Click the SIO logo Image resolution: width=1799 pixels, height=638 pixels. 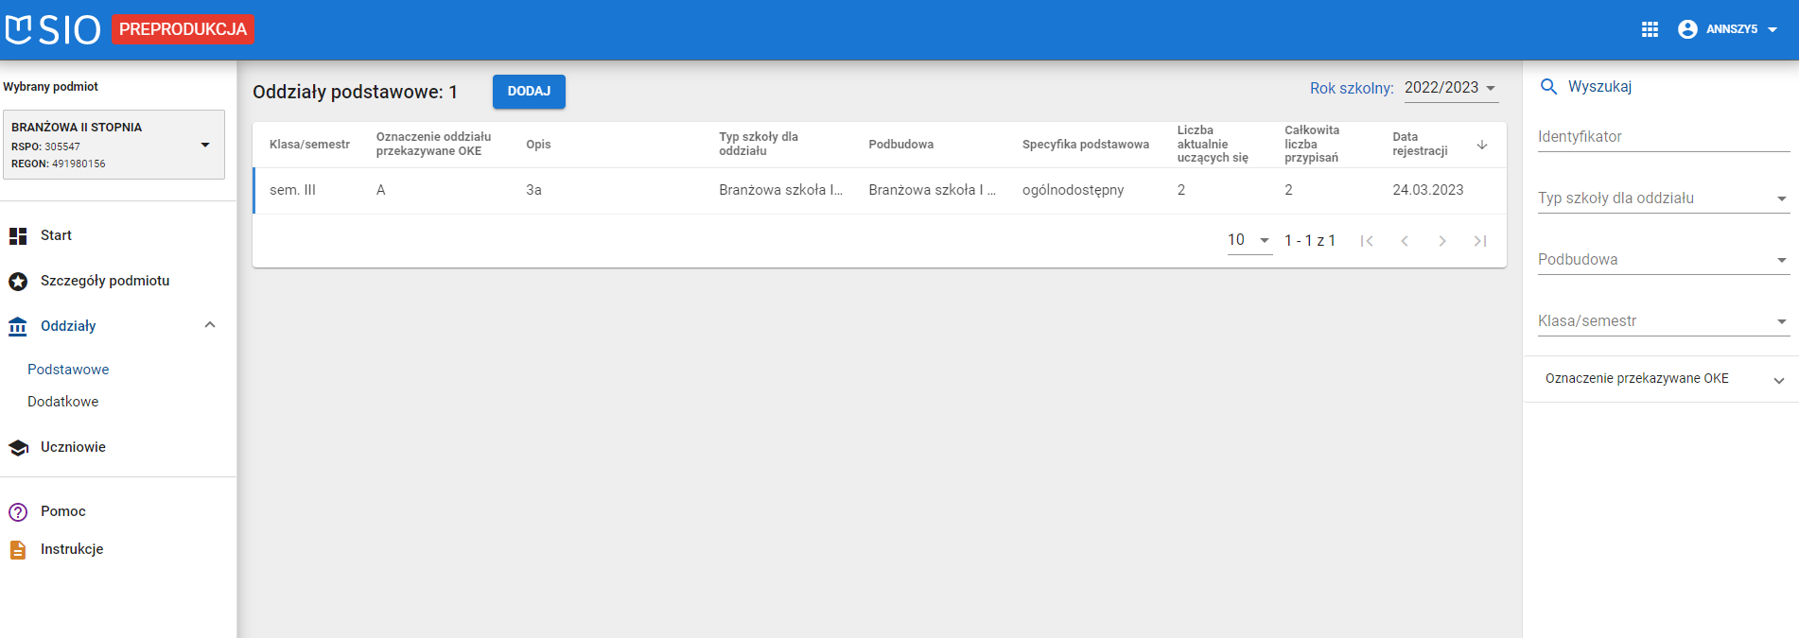click(x=53, y=29)
